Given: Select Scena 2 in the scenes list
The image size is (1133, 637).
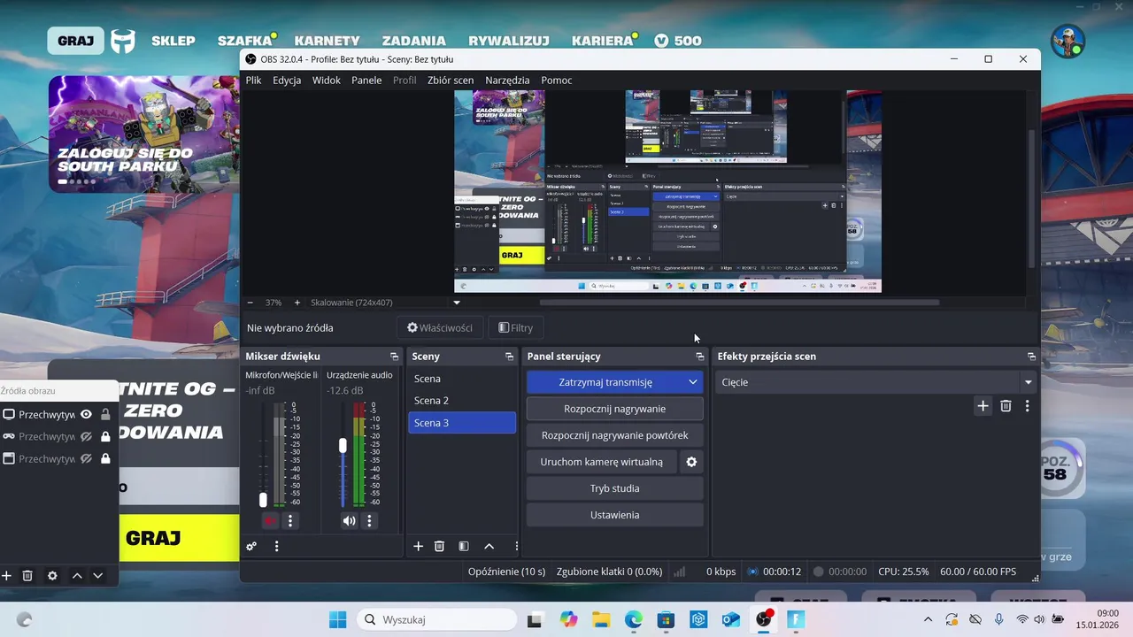Looking at the screenshot, I should coord(462,401).
